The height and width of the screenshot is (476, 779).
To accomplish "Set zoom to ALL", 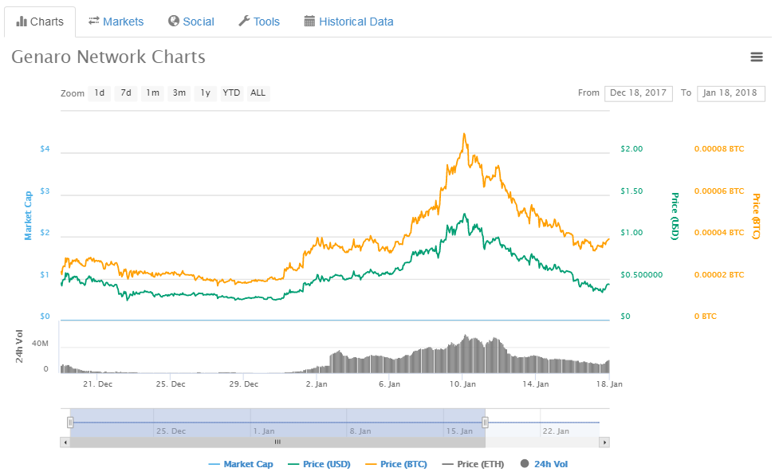I will tap(258, 93).
